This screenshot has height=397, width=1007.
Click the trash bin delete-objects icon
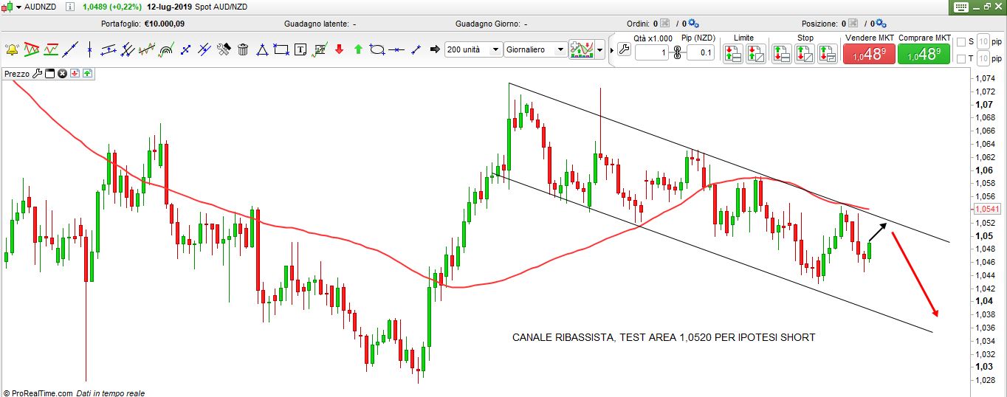pos(243,50)
